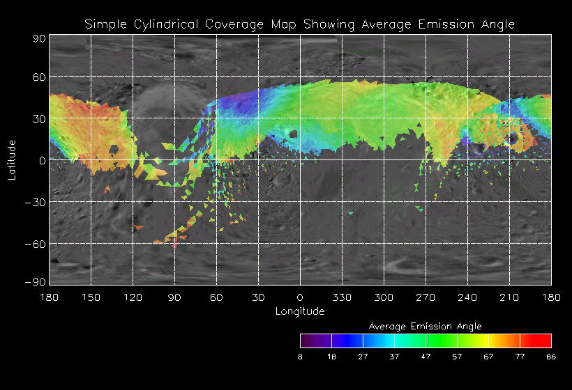Image resolution: width=572 pixels, height=390 pixels.
Task: Pick the yellow colorbar segment between 57 and 67
Action: tap(472, 341)
